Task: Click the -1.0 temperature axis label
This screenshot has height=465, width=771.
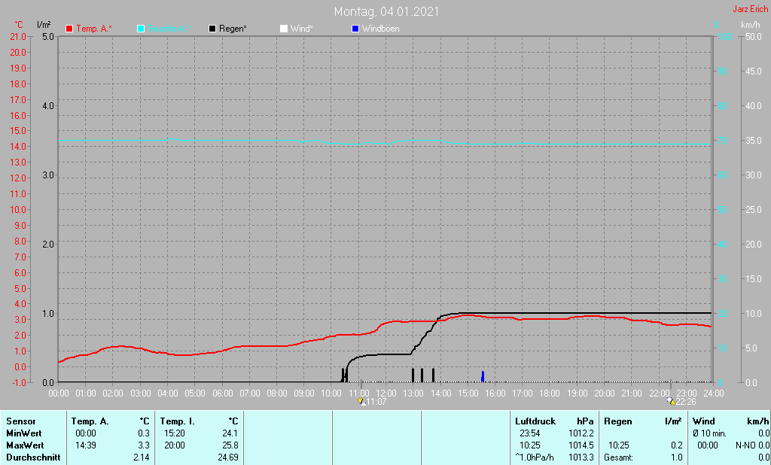Action: pos(18,382)
